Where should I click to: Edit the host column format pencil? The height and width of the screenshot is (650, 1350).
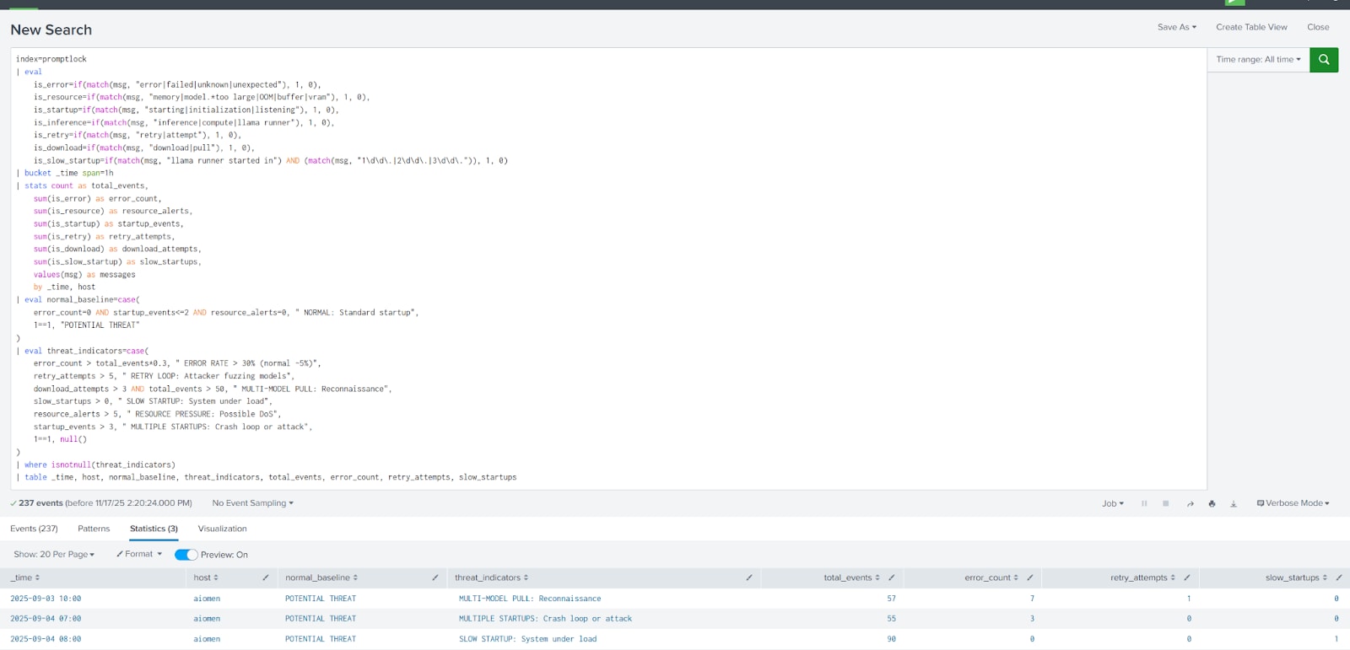[265, 577]
